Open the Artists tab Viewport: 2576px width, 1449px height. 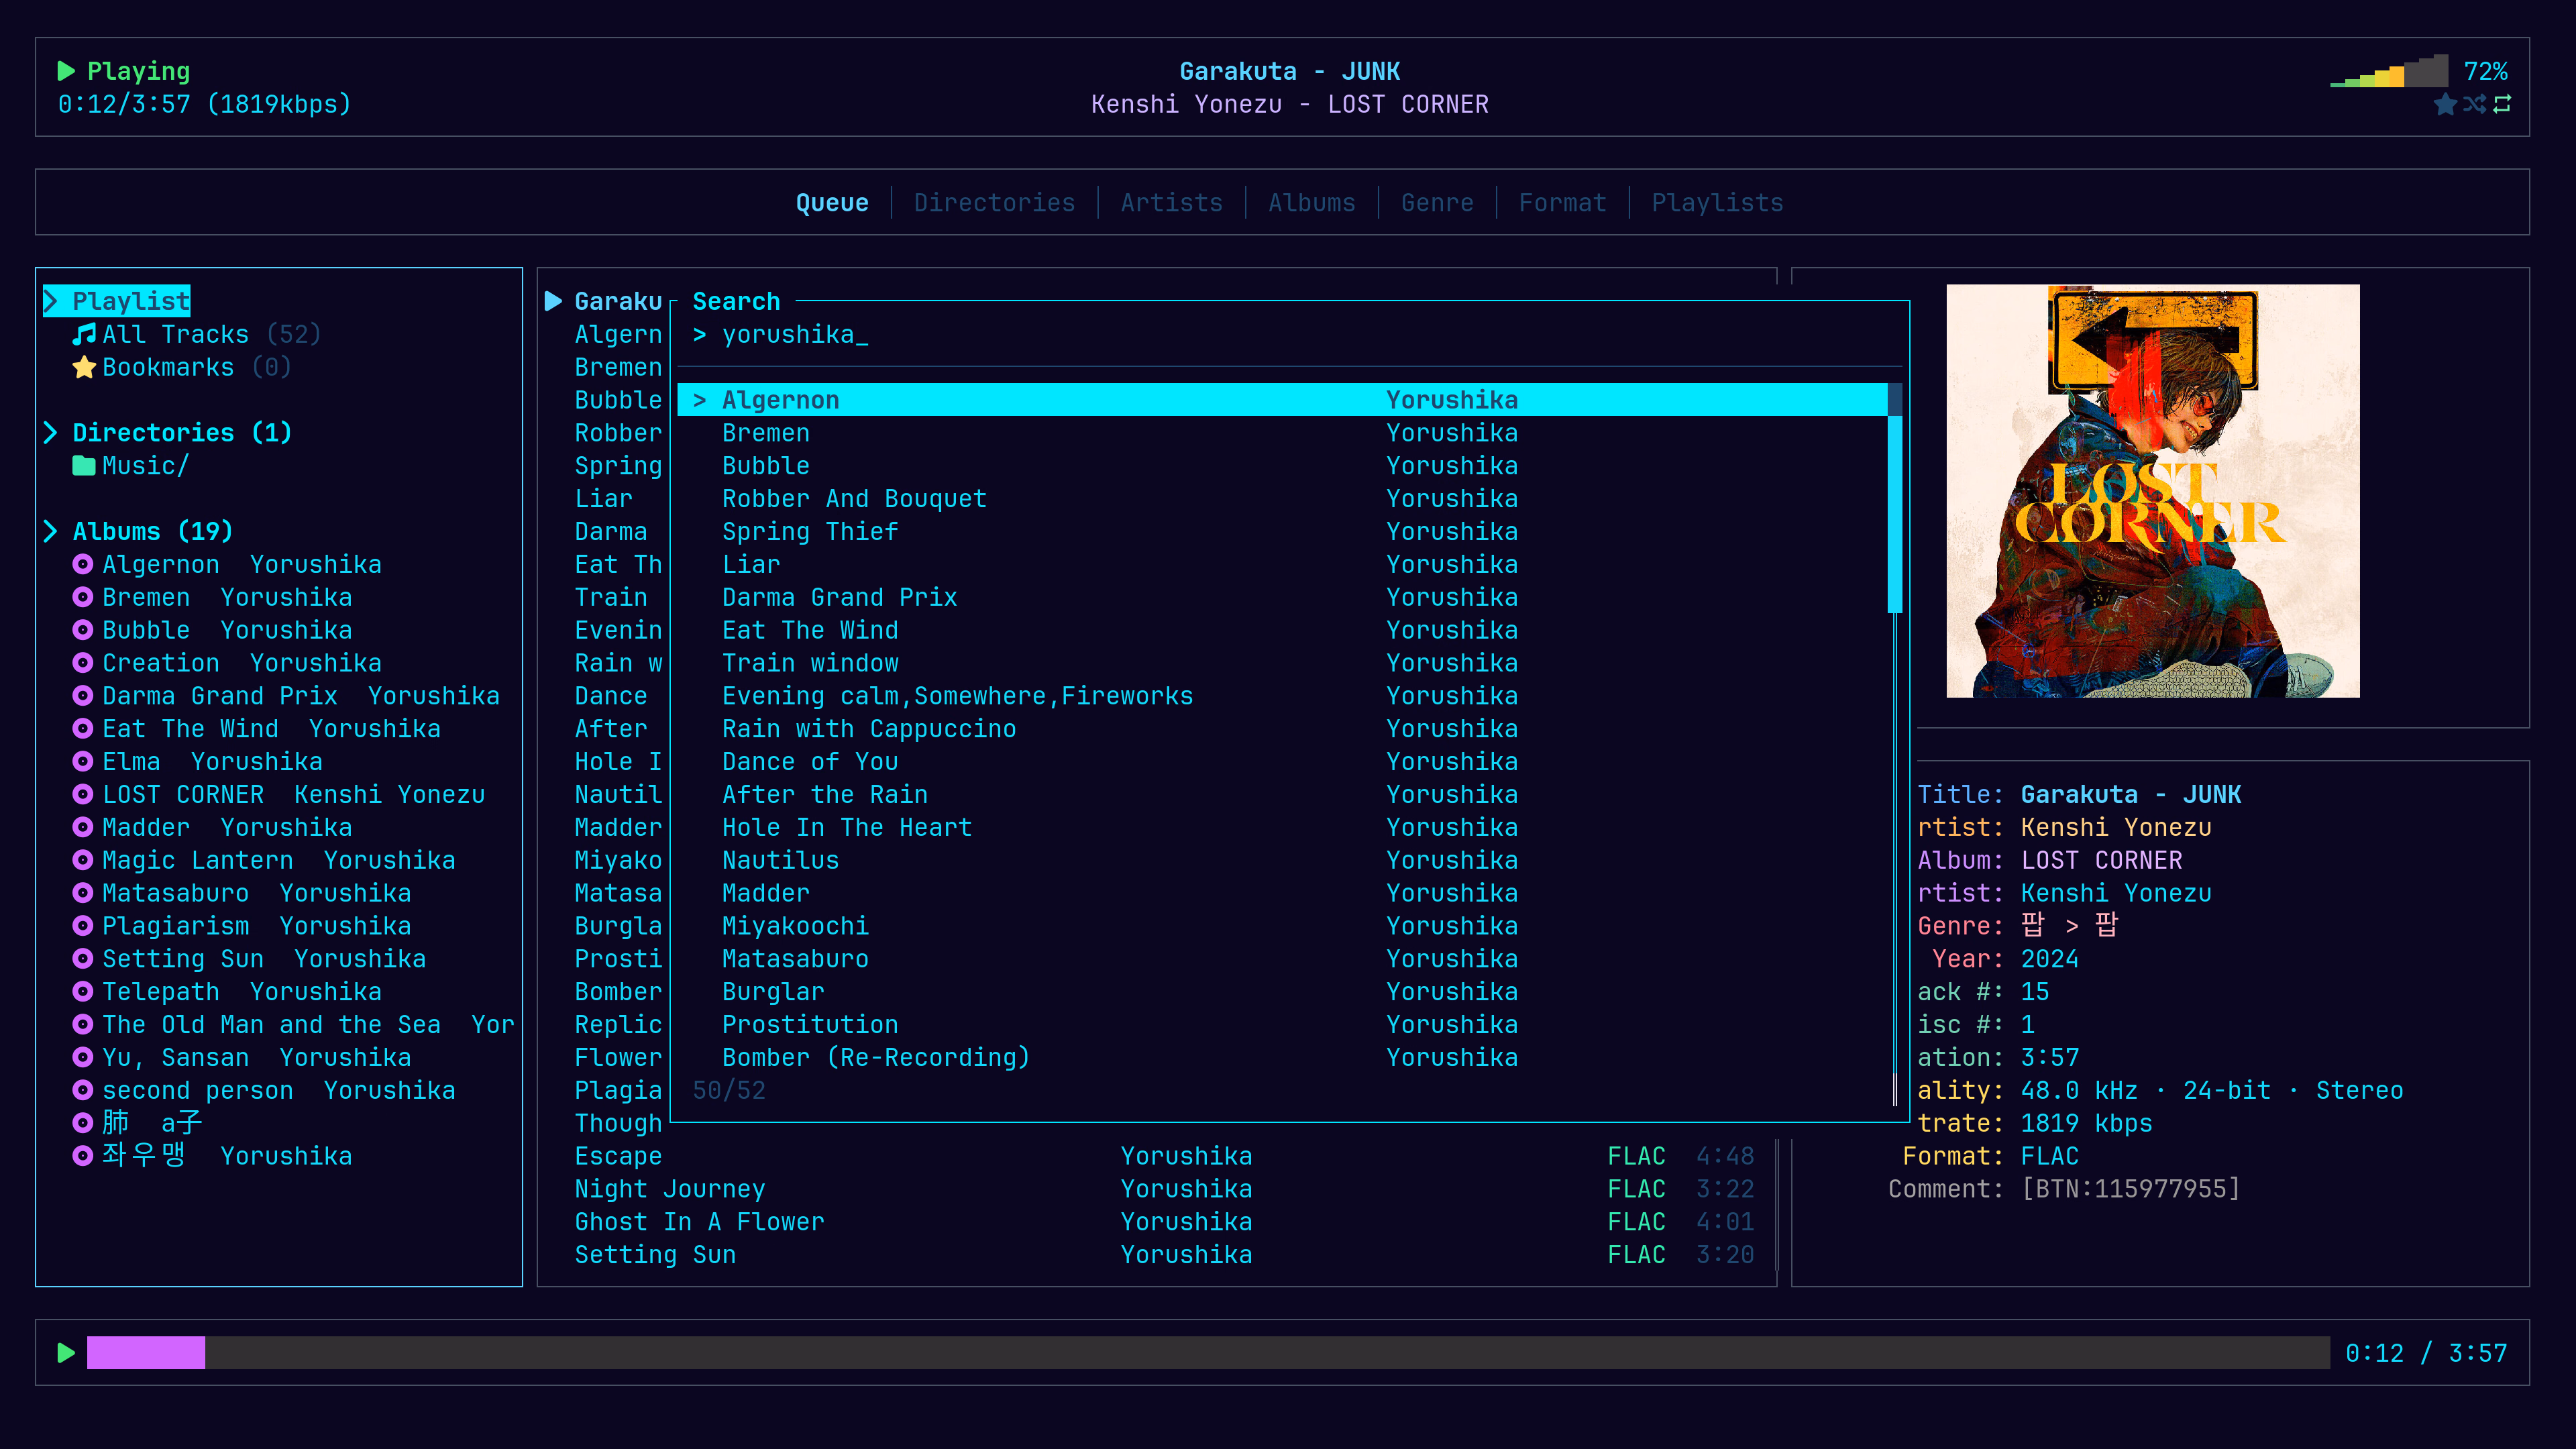coord(1171,203)
